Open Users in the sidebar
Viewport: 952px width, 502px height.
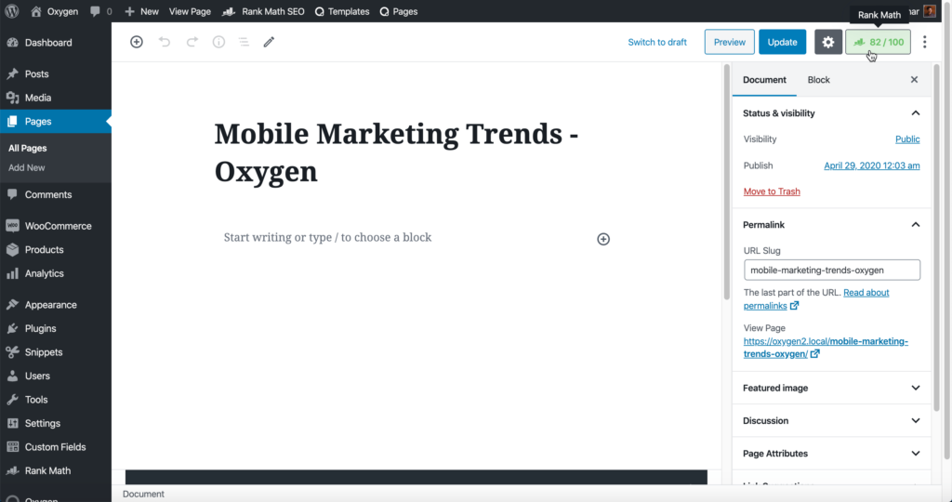(55, 376)
